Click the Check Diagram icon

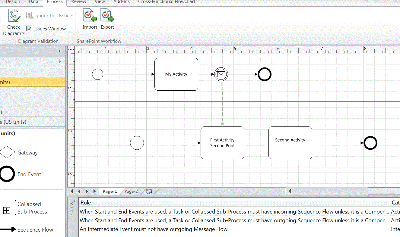click(14, 16)
